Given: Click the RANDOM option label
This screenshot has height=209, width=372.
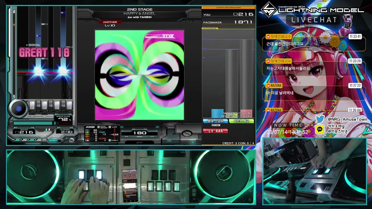Looking at the screenshot, I should point(216,125).
